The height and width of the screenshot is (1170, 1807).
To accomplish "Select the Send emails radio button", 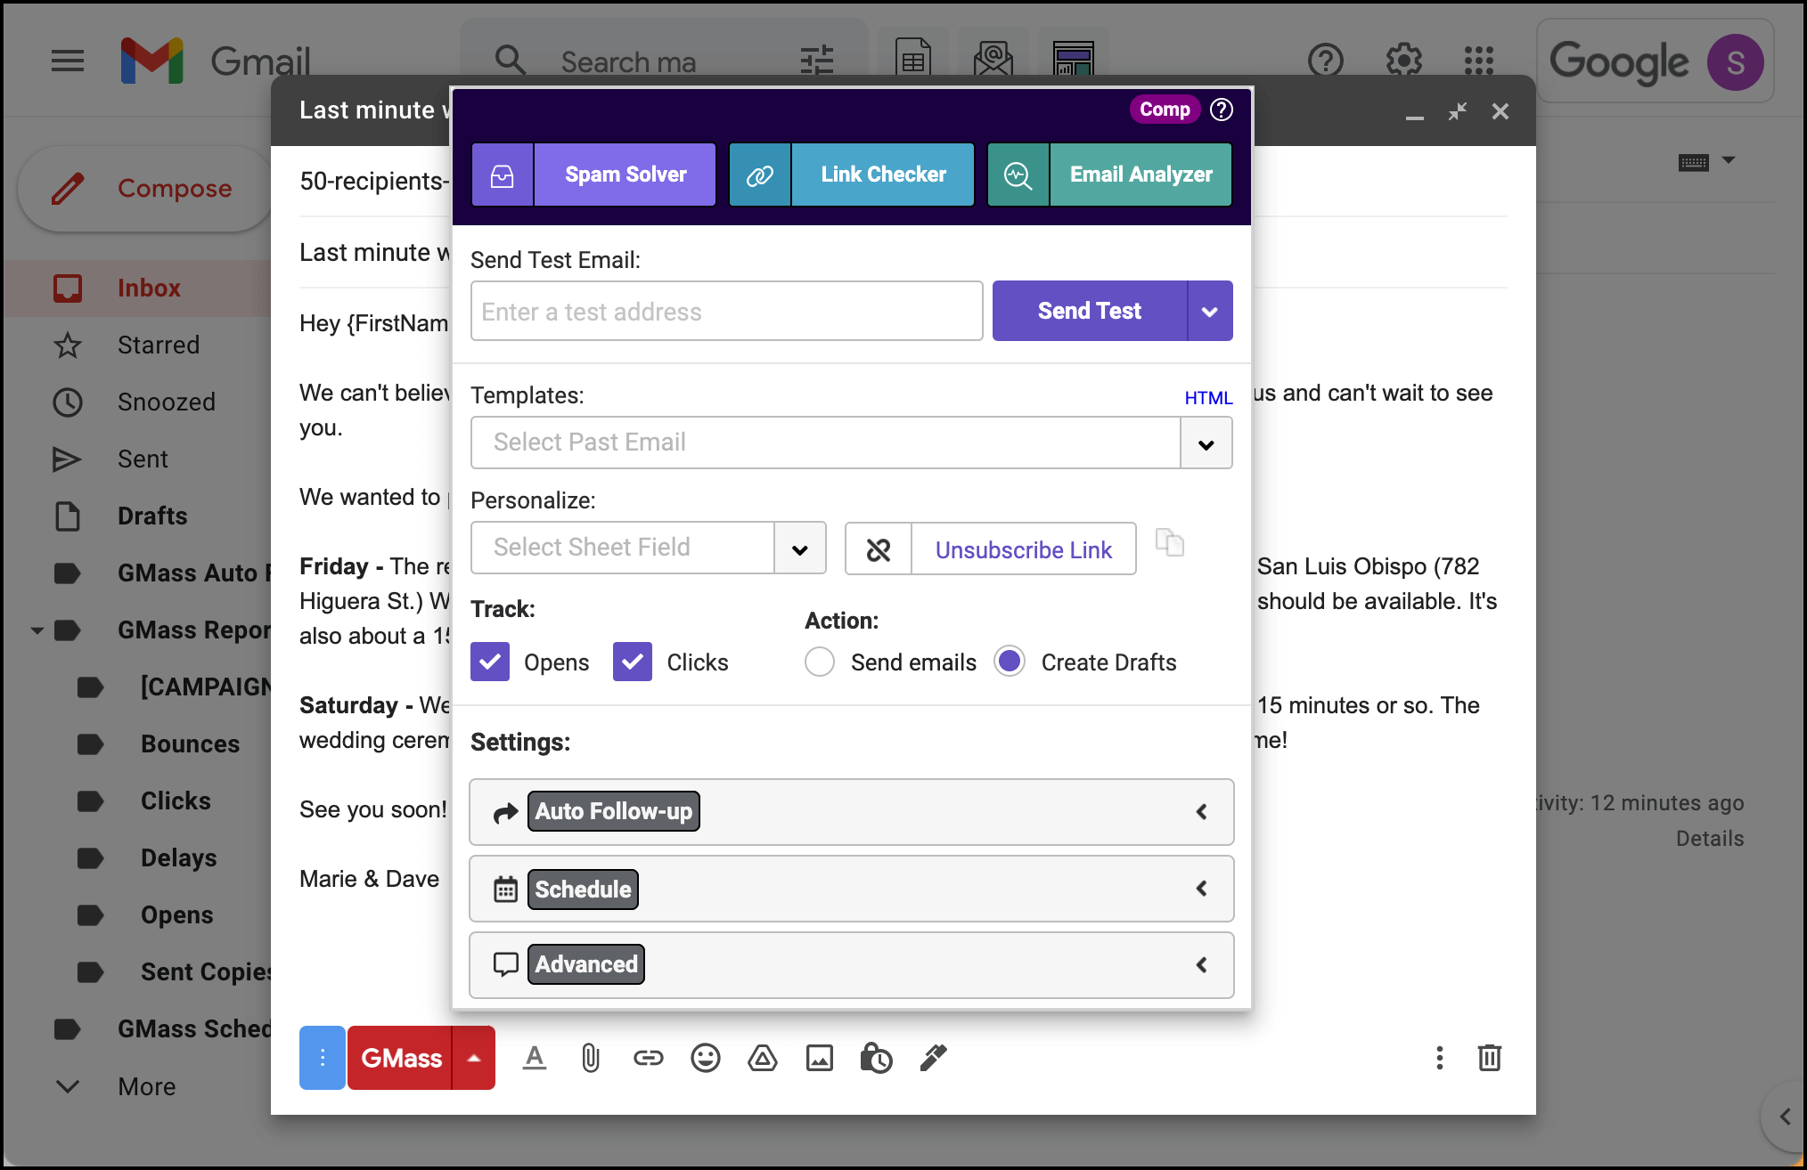I will click(820, 662).
